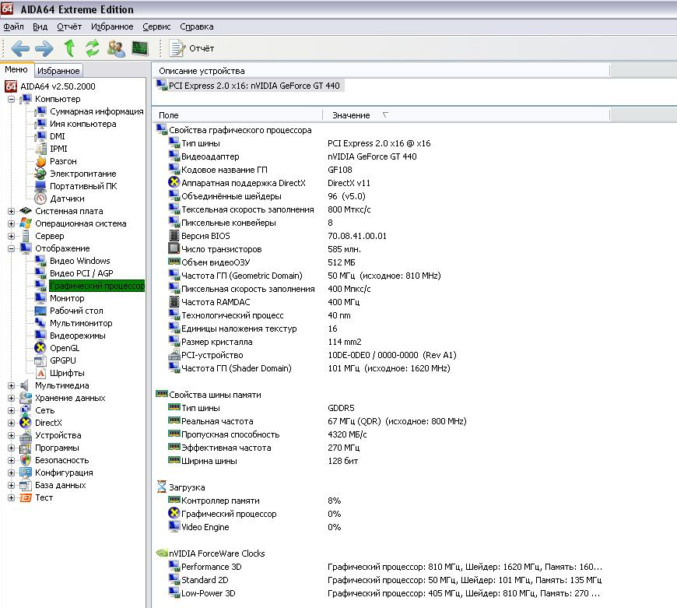Image resolution: width=677 pixels, height=608 pixels.
Task: Open the Избранное menu
Action: pyautogui.click(x=112, y=26)
